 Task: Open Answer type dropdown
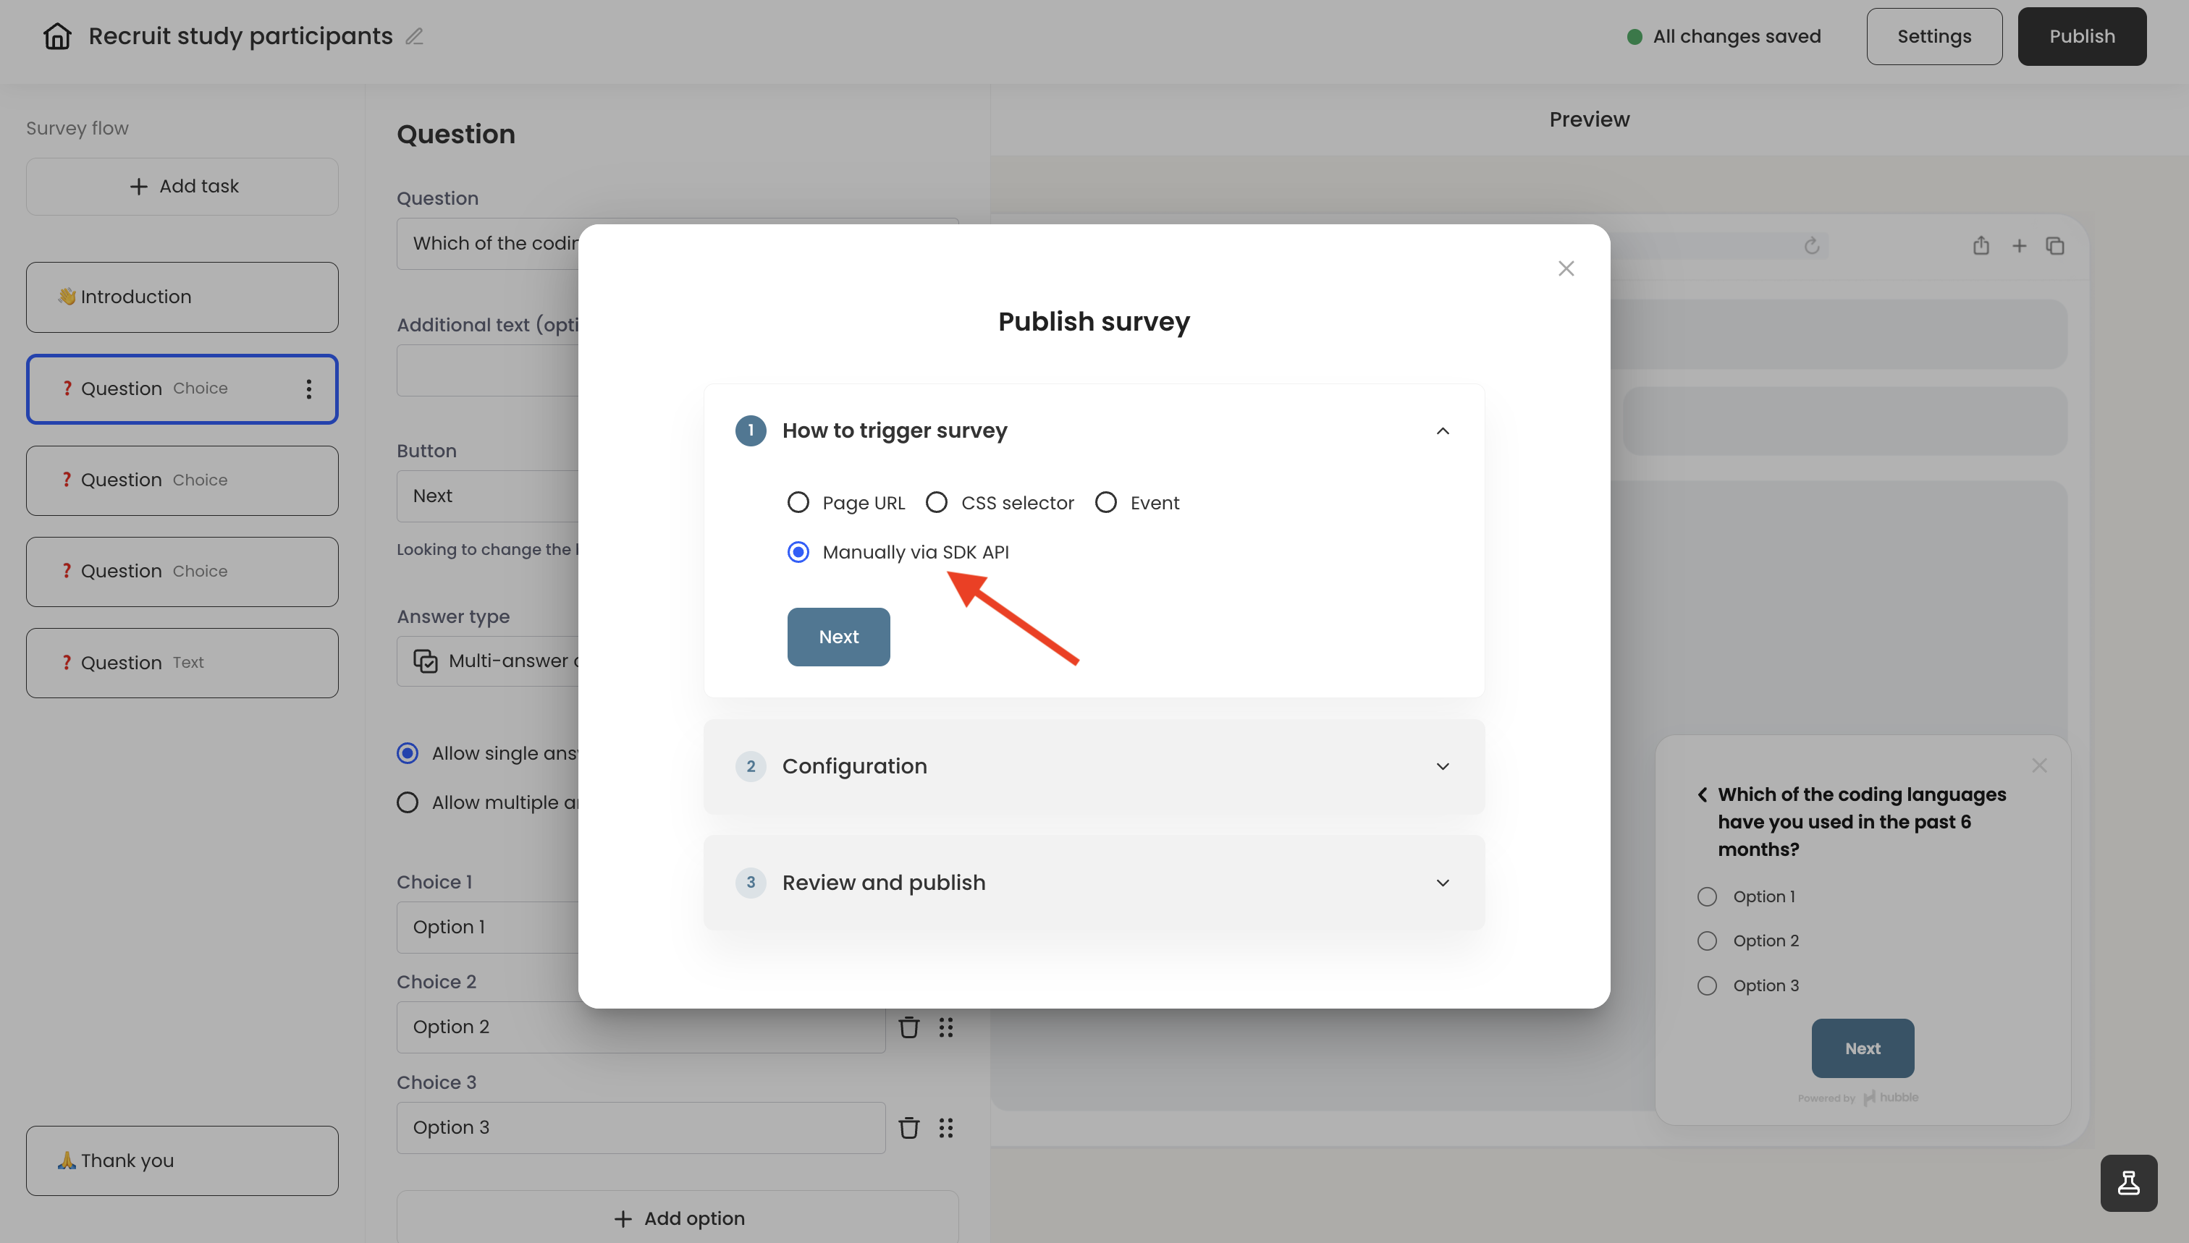(x=488, y=661)
